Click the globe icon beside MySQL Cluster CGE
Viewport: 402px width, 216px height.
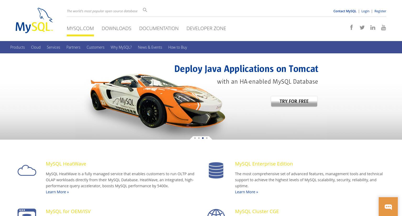216,212
